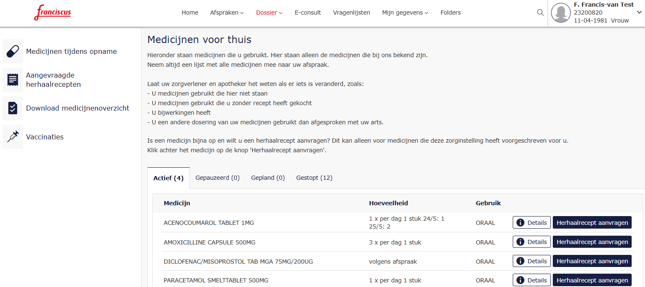Show Details for Diclofenac/Misoprostol tablet
This screenshot has width=645, height=287.
[532, 261]
